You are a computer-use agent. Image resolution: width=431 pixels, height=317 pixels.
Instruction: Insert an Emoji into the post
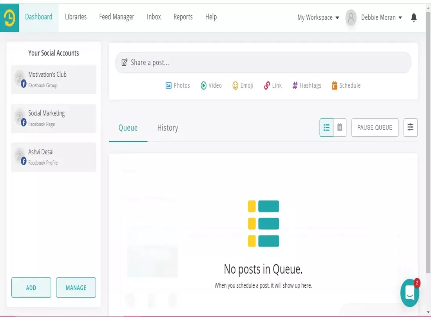tap(243, 85)
